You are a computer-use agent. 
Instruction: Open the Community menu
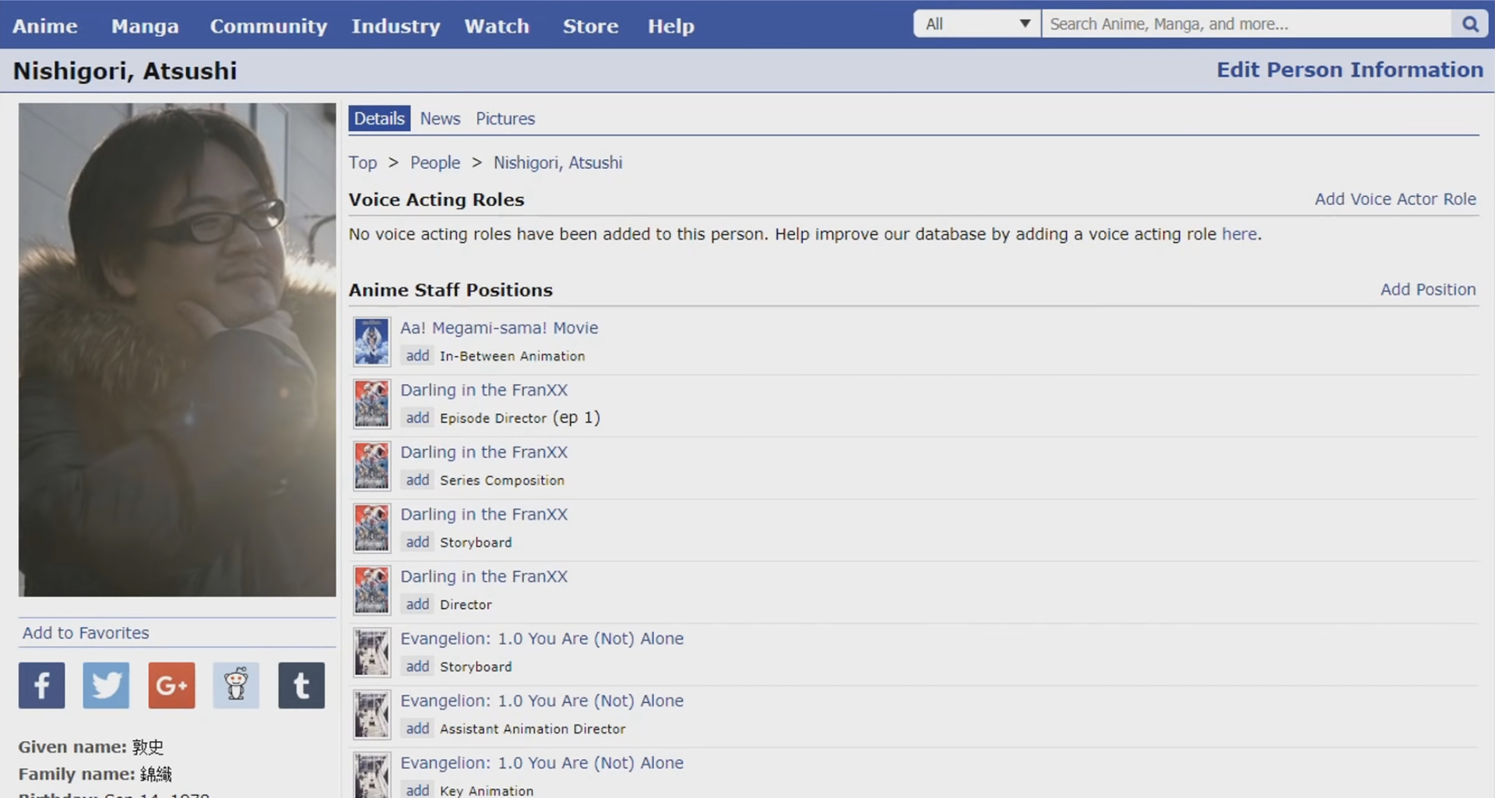click(x=268, y=26)
